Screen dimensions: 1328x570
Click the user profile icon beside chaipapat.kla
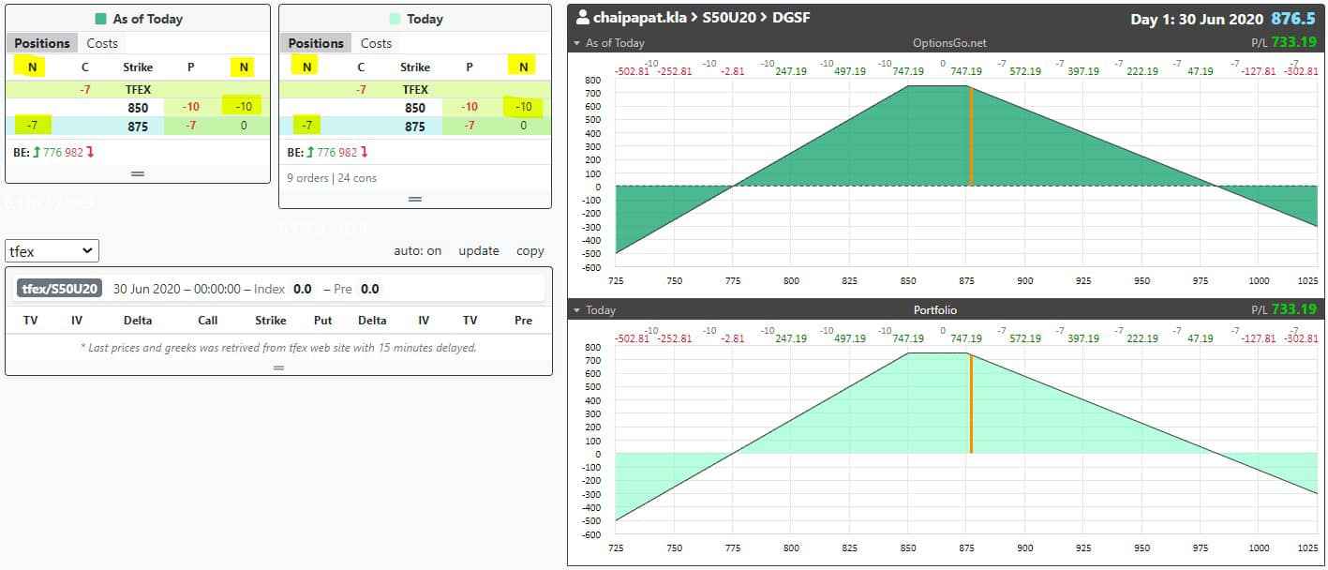coord(583,18)
